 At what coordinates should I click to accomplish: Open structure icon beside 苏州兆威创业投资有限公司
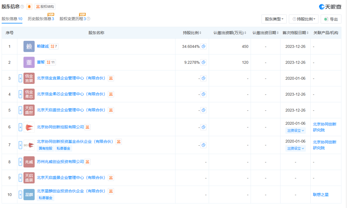coord(87,162)
